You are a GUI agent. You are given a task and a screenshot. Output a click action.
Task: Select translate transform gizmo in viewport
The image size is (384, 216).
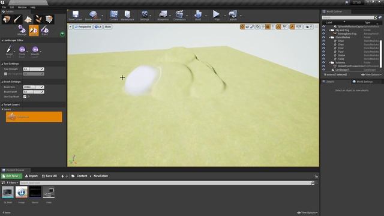click(x=242, y=26)
